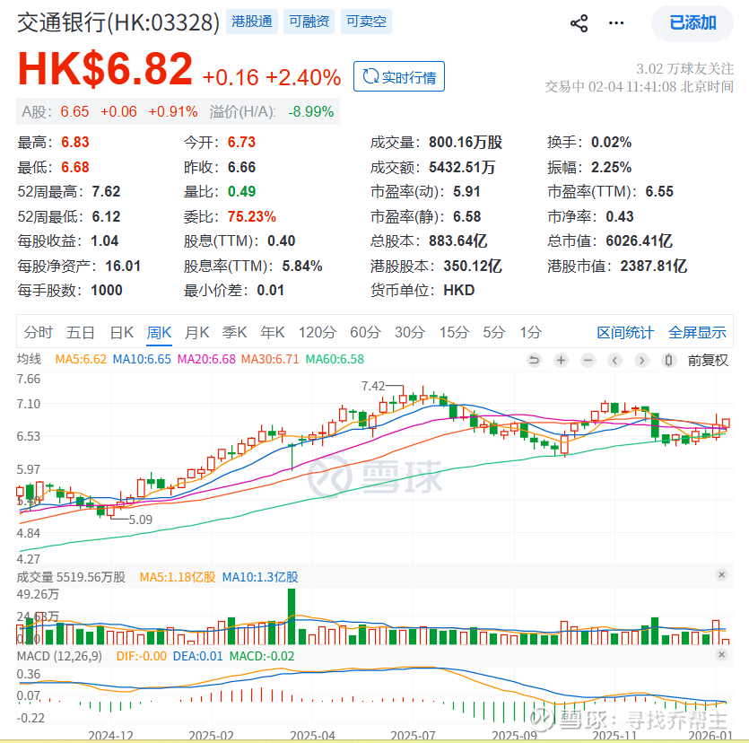
Task: Click the 成交额 value 5432.51万
Action: (x=462, y=167)
